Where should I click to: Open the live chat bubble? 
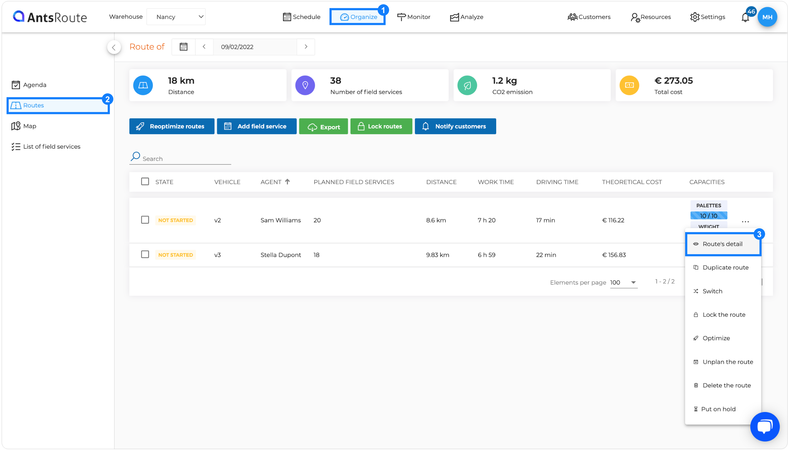coord(765,427)
